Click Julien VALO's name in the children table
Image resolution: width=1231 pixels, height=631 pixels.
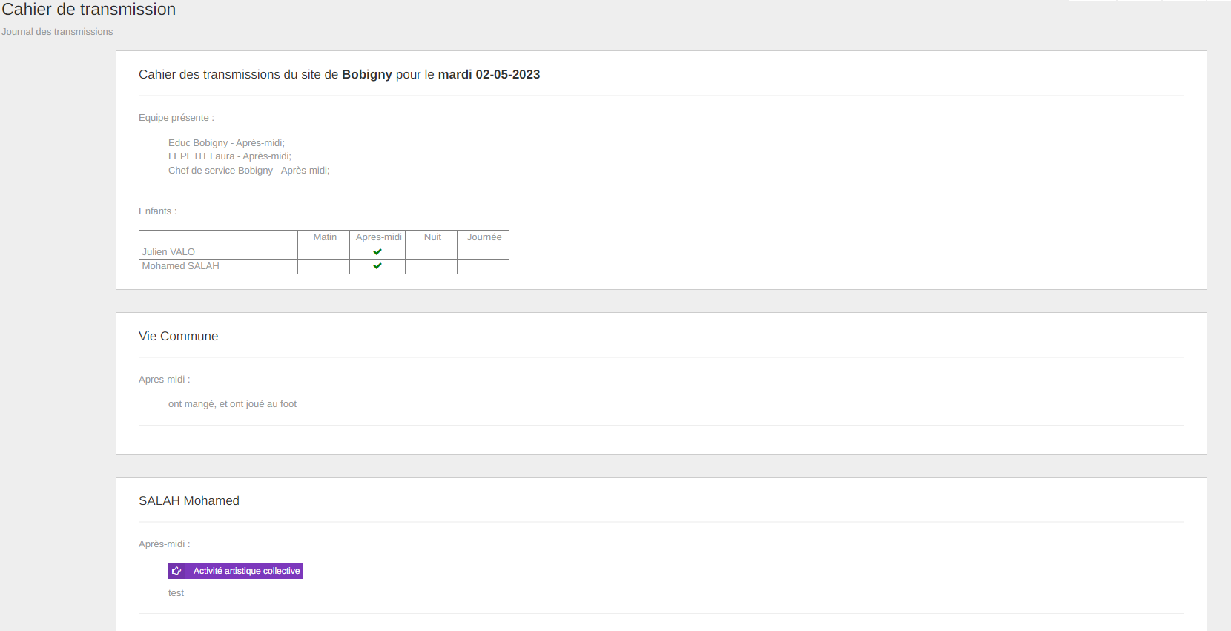168,252
